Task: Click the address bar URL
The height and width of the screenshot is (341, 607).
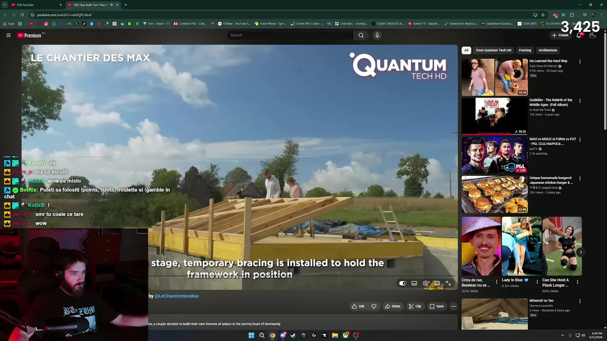Action: pos(64,15)
